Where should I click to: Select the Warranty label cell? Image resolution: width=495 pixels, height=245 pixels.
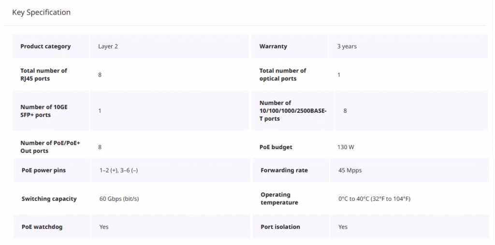[x=273, y=46]
